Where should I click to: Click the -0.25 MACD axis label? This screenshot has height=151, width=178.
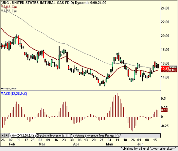165,126
